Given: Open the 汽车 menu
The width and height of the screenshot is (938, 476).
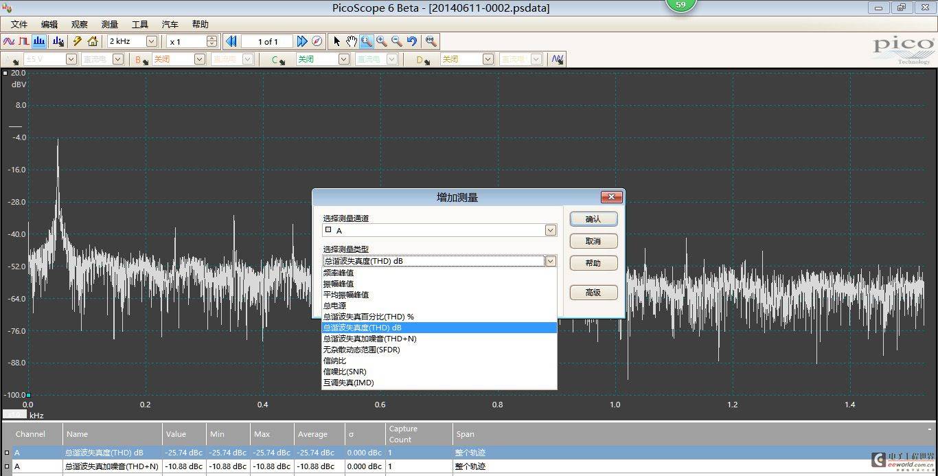Looking at the screenshot, I should [170, 24].
